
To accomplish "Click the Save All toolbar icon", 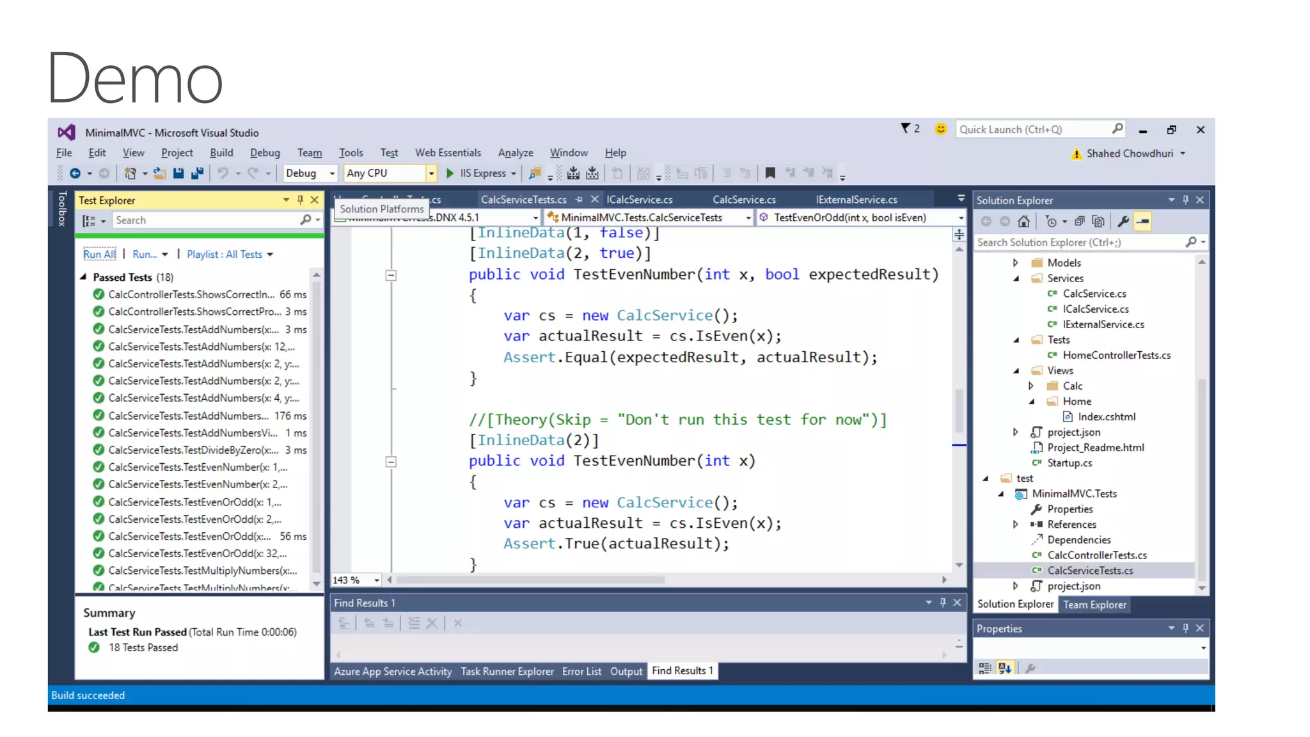I will 197,173.
